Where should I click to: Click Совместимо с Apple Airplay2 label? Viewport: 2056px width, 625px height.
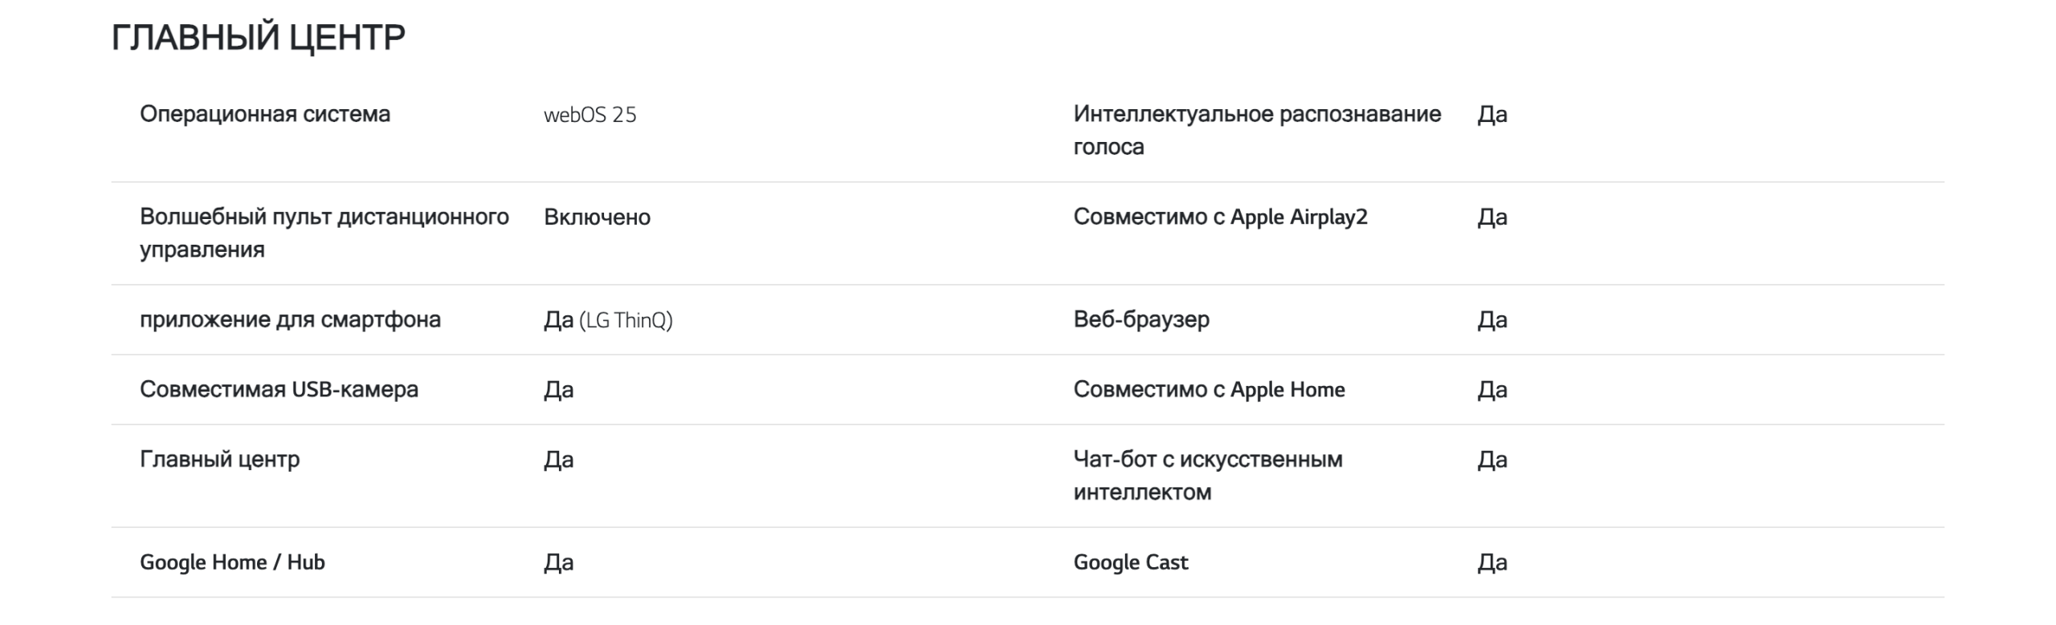coord(1220,217)
